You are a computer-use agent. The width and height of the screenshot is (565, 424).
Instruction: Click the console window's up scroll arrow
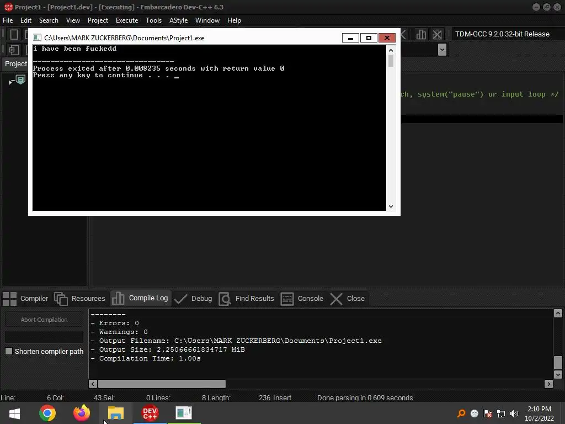391,50
